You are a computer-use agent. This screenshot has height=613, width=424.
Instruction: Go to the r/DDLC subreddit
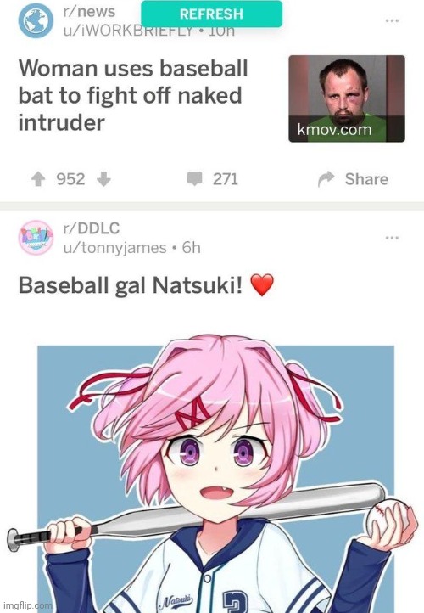point(92,228)
